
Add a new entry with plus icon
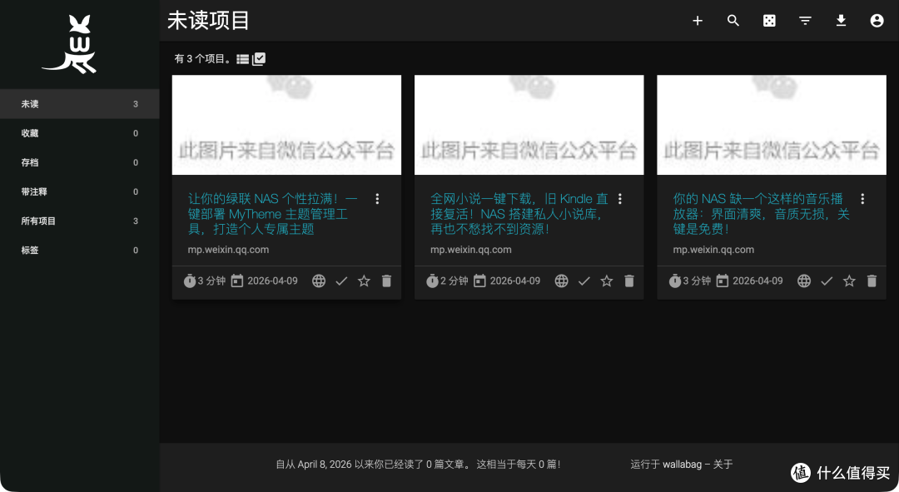tap(698, 21)
